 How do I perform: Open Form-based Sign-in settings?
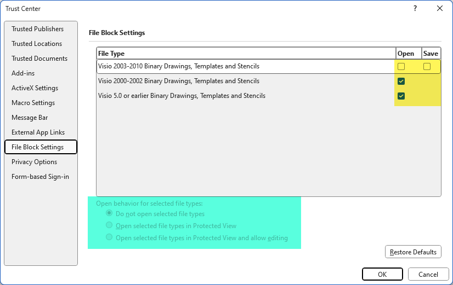coord(41,177)
